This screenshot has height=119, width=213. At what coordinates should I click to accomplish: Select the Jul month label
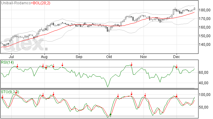[11, 57]
